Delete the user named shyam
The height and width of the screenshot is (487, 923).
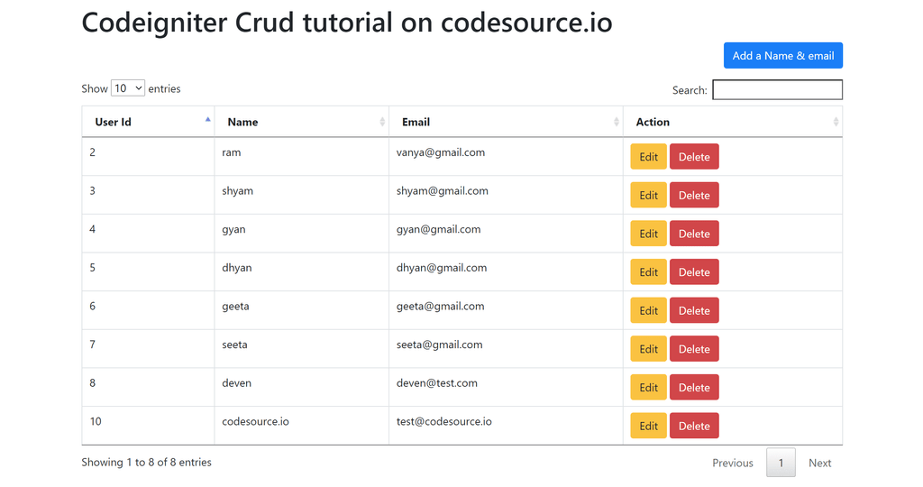tap(693, 196)
